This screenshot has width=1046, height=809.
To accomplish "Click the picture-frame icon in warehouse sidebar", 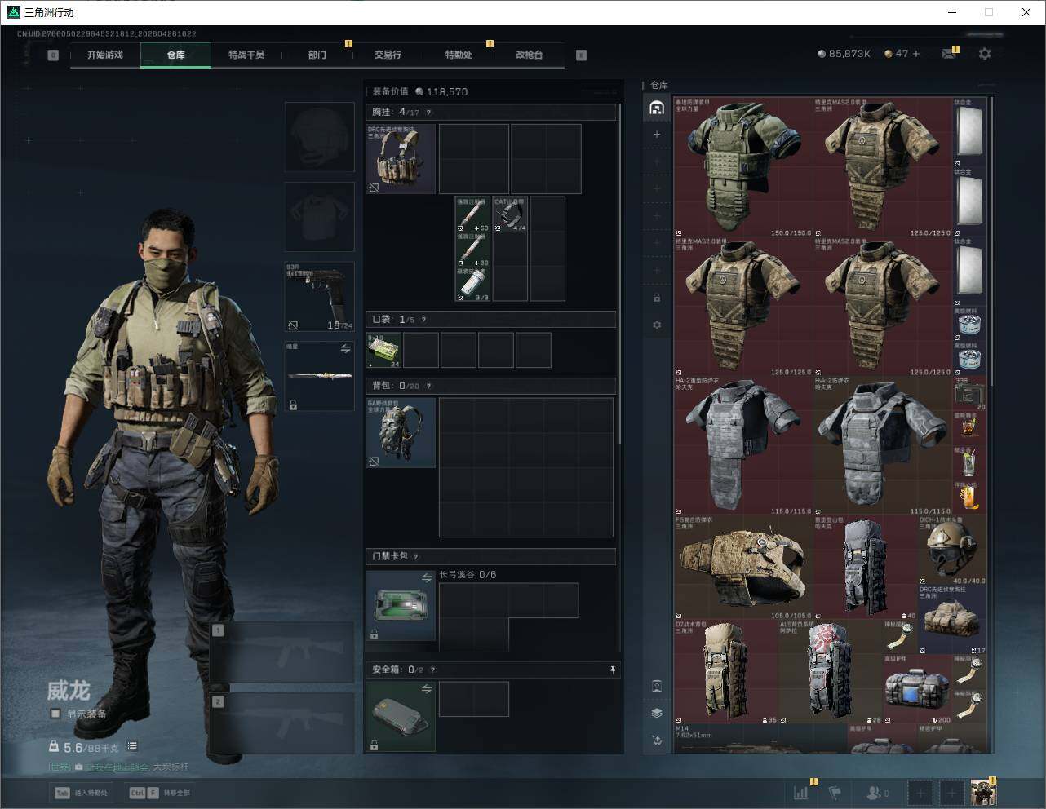I will tap(657, 686).
